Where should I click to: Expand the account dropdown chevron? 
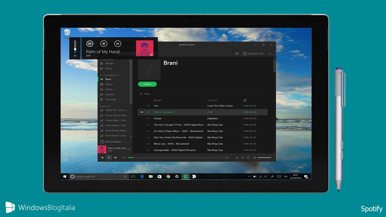(270, 54)
